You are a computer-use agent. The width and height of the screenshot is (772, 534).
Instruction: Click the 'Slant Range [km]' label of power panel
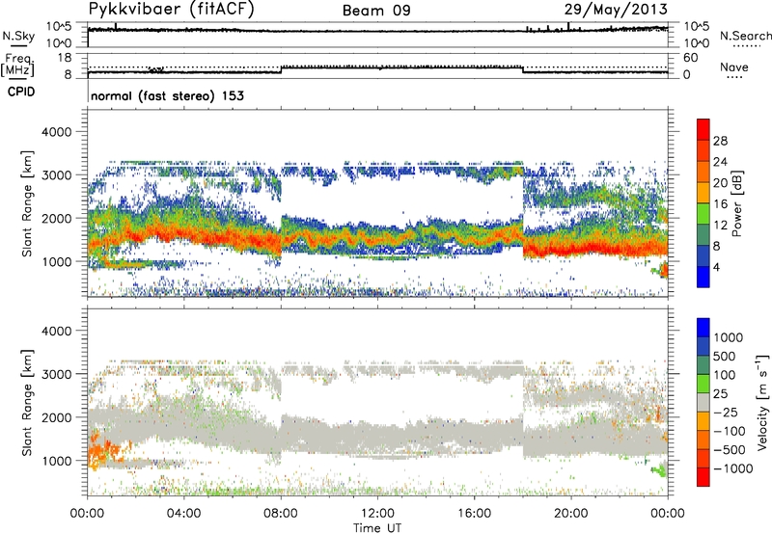[27, 203]
